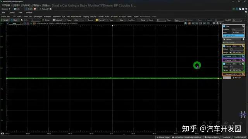
Task: Start a Single acquisition
Action: click(5, 20)
